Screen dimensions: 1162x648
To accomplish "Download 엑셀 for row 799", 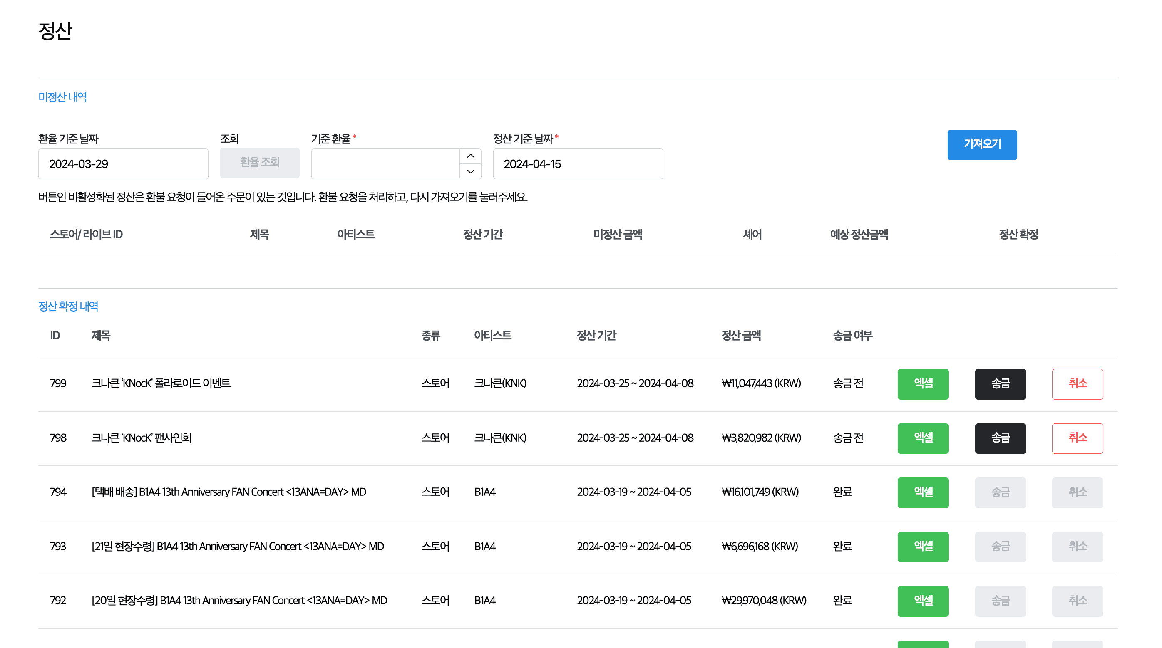I will pyautogui.click(x=923, y=384).
